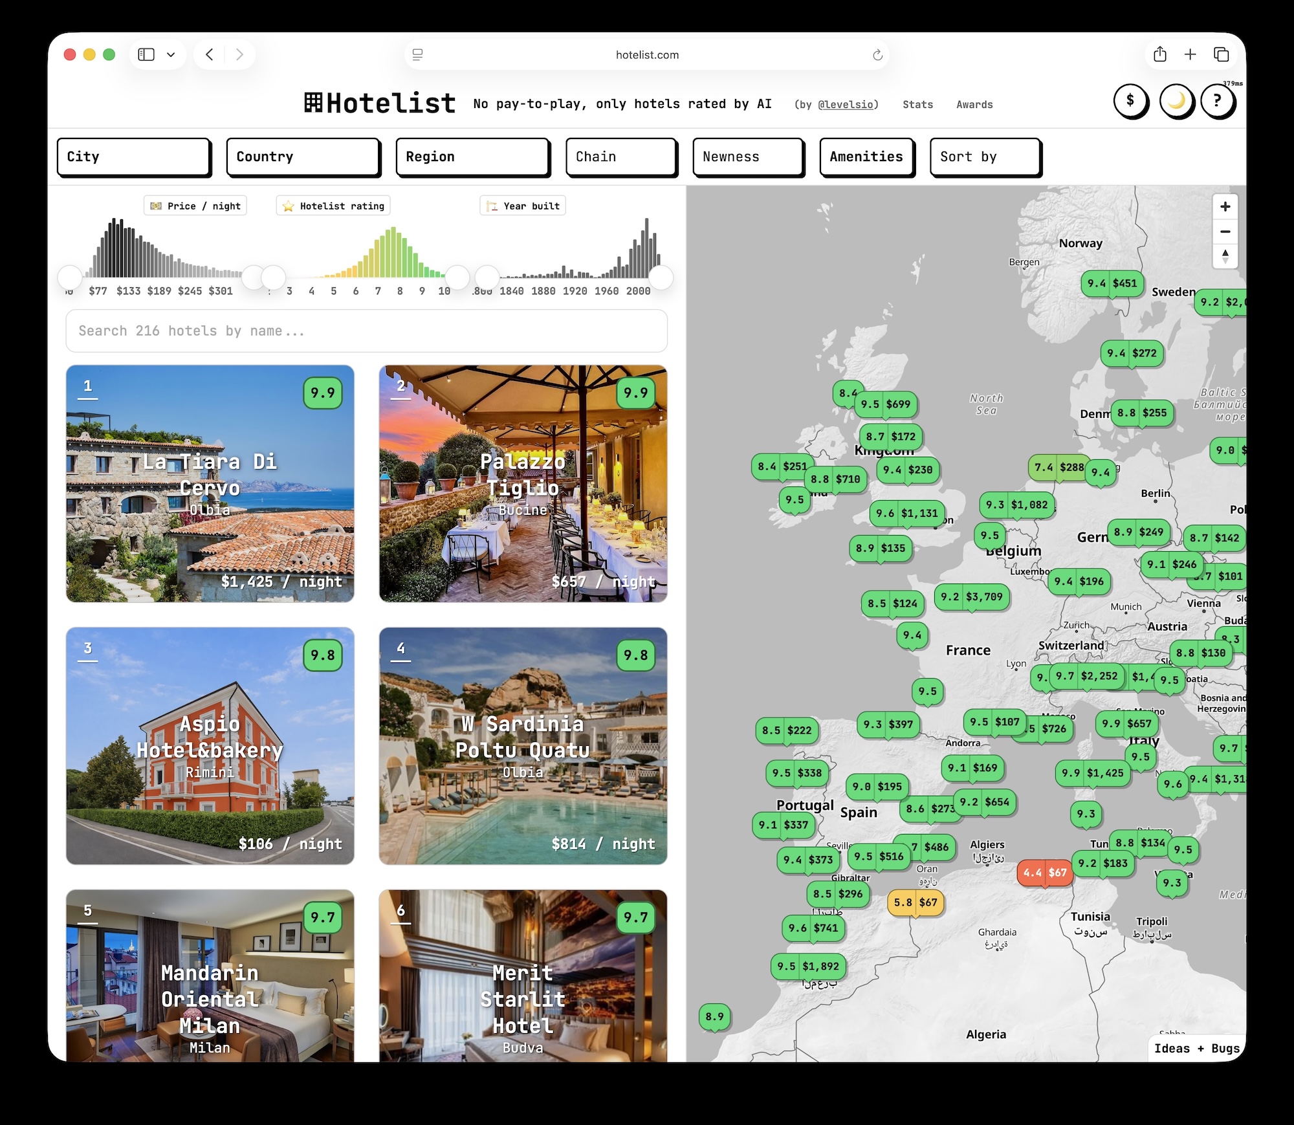1294x1125 pixels.
Task: Click the Hotelist rating slider's right handle
Action: pos(457,278)
